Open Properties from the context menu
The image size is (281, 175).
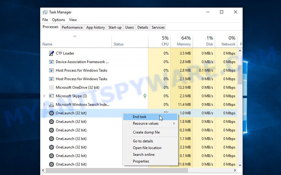tap(150, 161)
